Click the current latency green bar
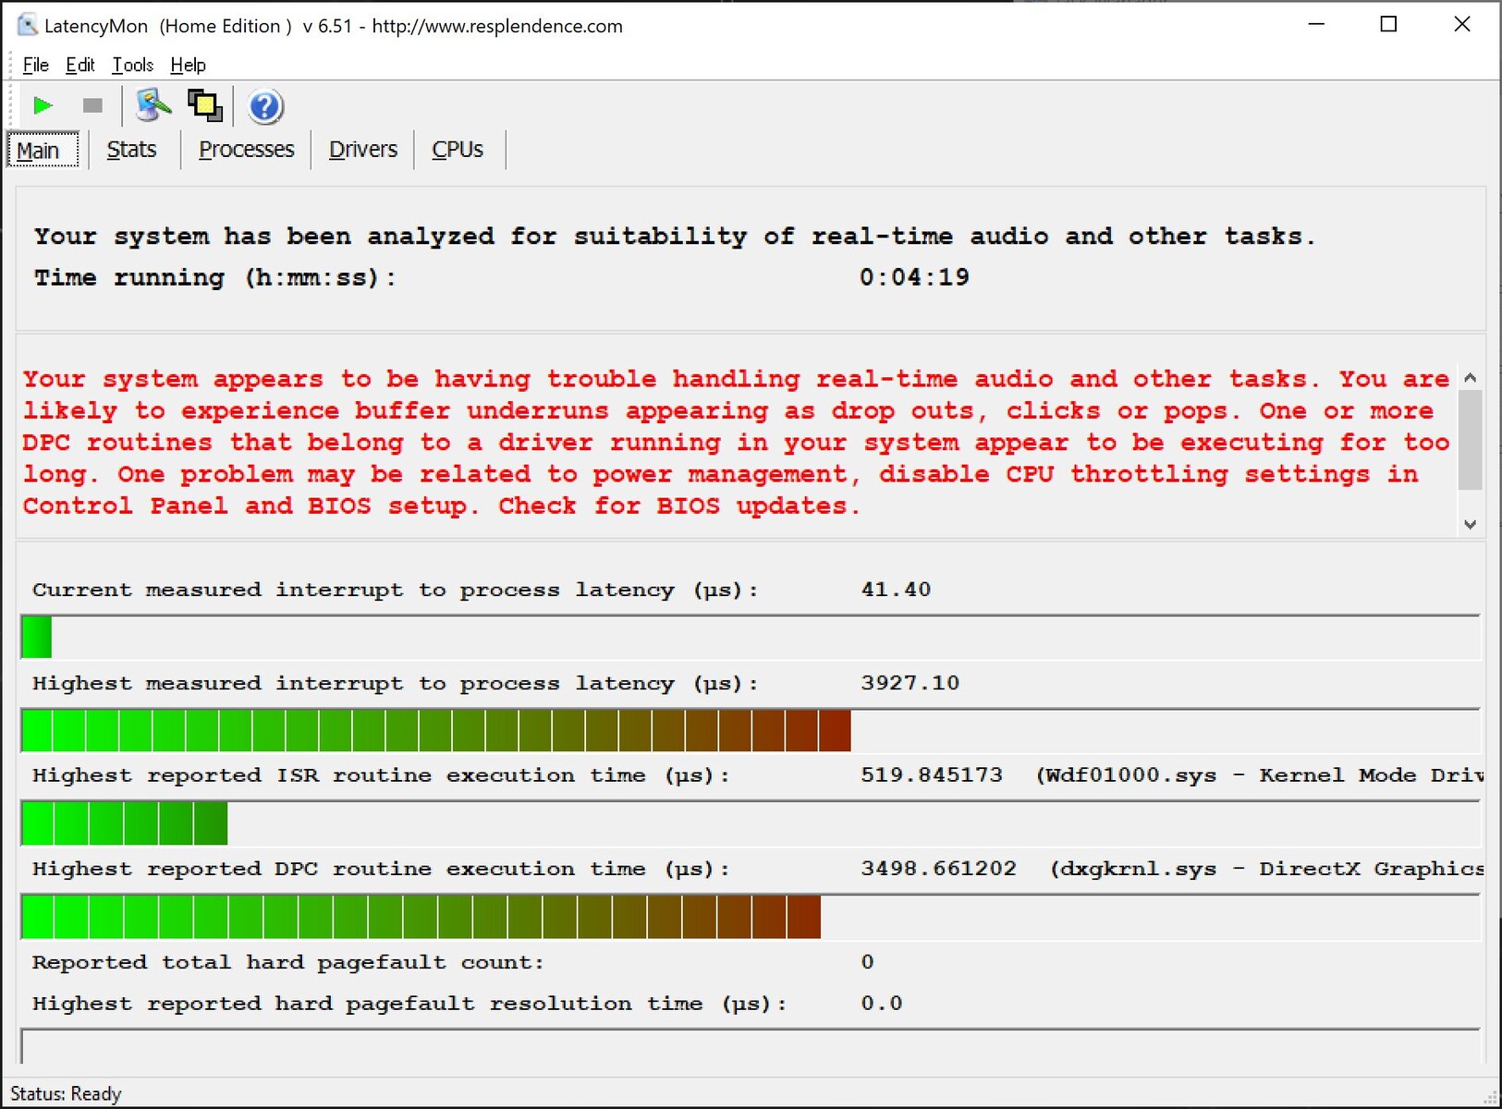The width and height of the screenshot is (1502, 1109). 37,638
